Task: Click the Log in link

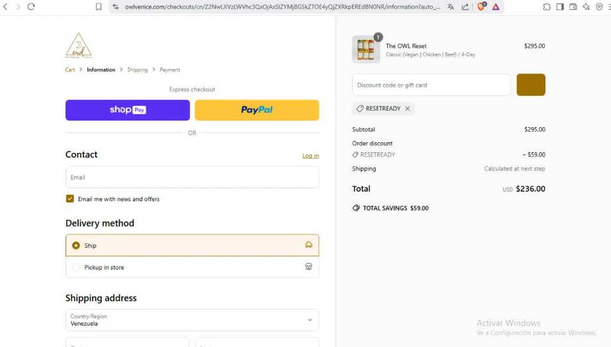Action: [x=310, y=156]
